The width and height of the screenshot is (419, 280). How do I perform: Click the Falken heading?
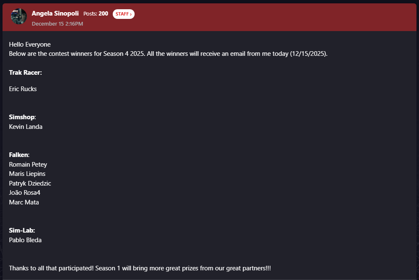(x=19, y=155)
